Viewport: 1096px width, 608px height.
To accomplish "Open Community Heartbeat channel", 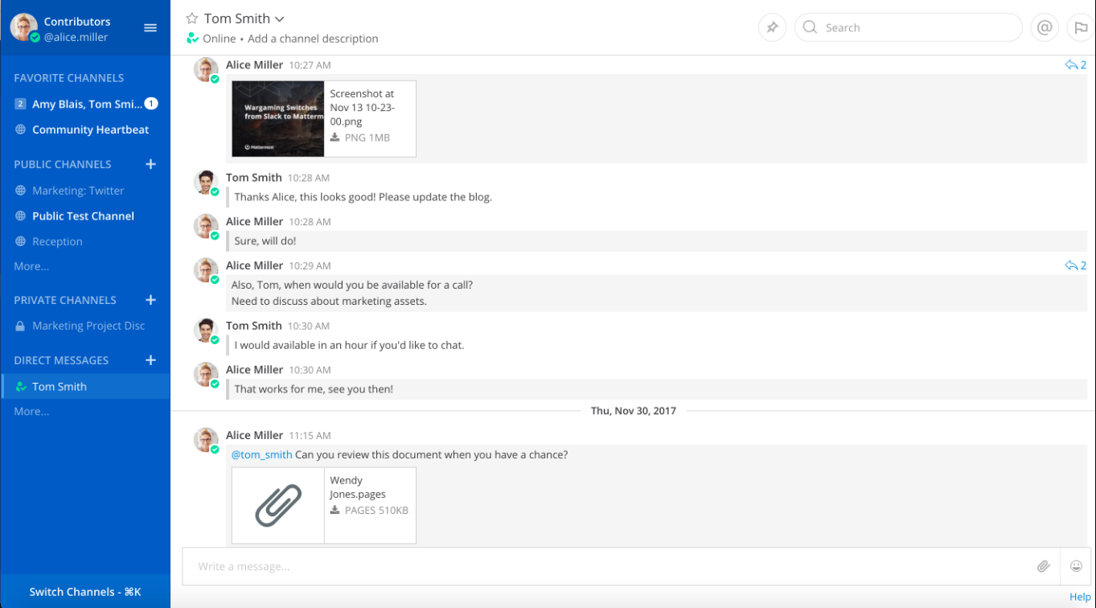I will (90, 129).
